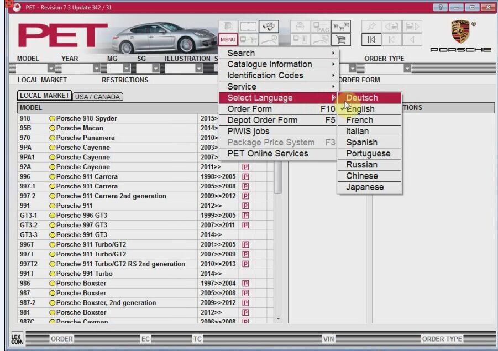This screenshot has width=498, height=351.
Task: Click the EC field in bottom bar
Action: click(x=145, y=339)
